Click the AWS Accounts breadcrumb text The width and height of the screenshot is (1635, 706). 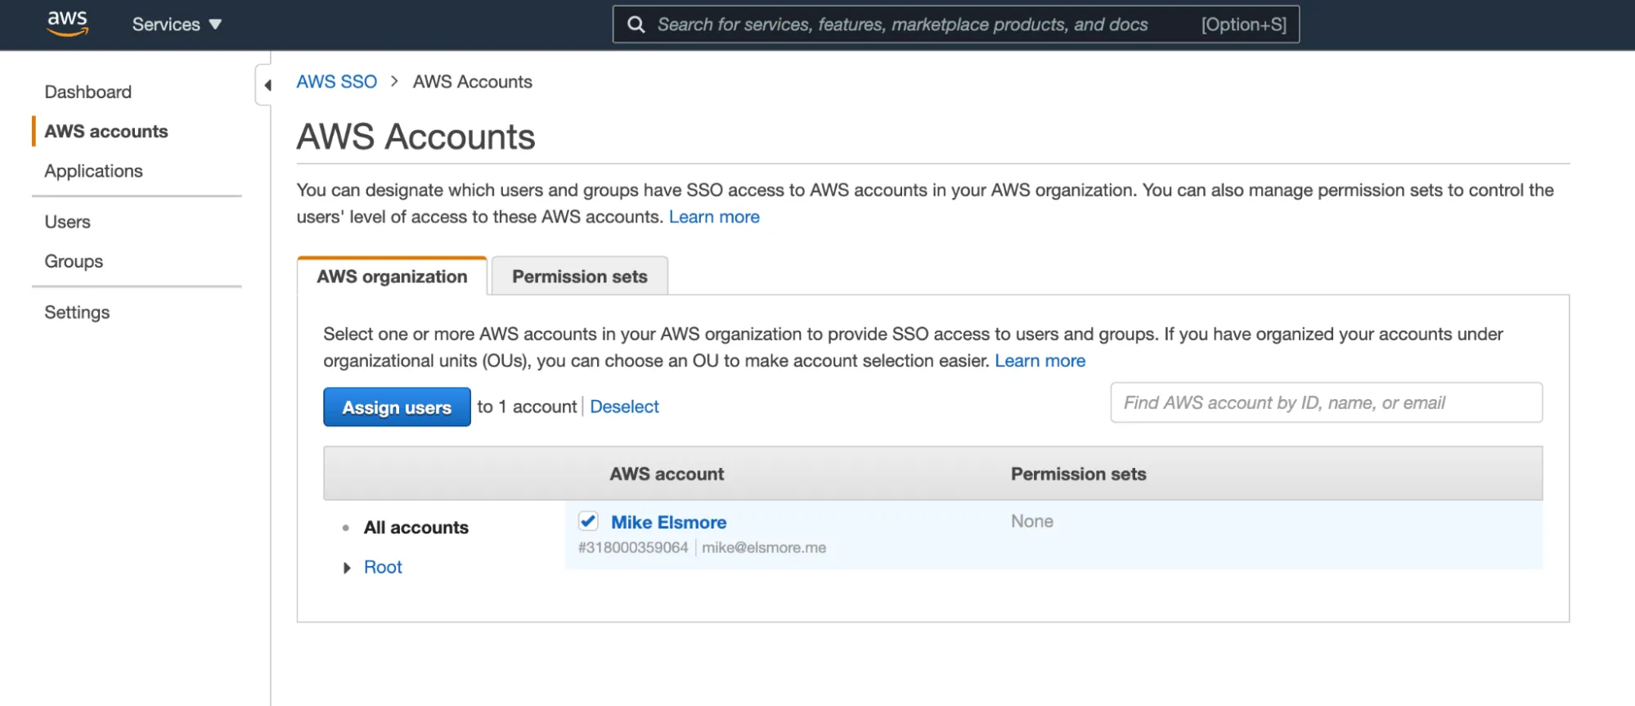(472, 82)
